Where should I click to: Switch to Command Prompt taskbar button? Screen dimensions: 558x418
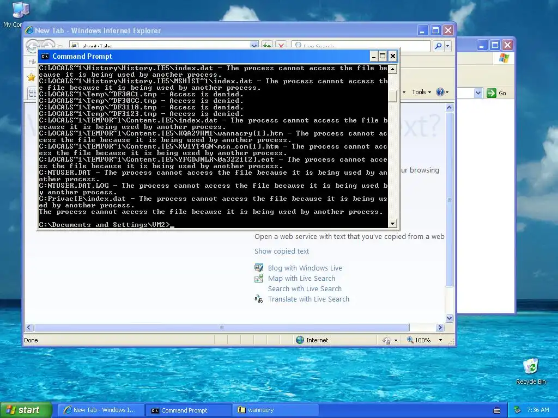click(189, 410)
